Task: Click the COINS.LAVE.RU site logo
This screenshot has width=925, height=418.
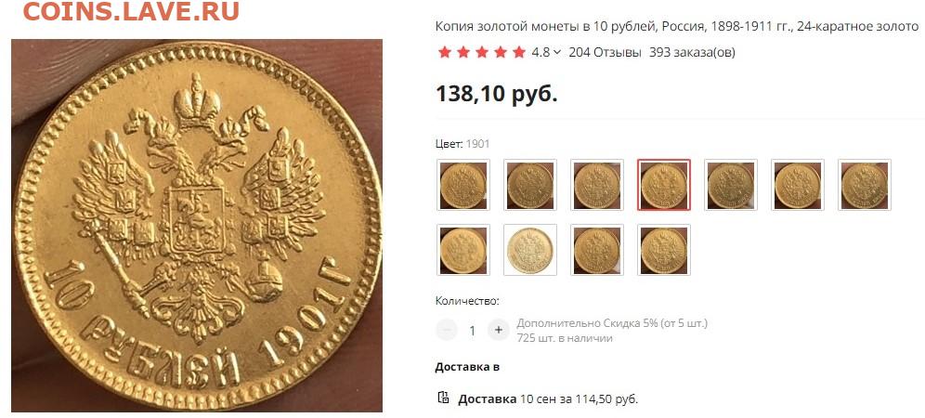Action: [131, 11]
